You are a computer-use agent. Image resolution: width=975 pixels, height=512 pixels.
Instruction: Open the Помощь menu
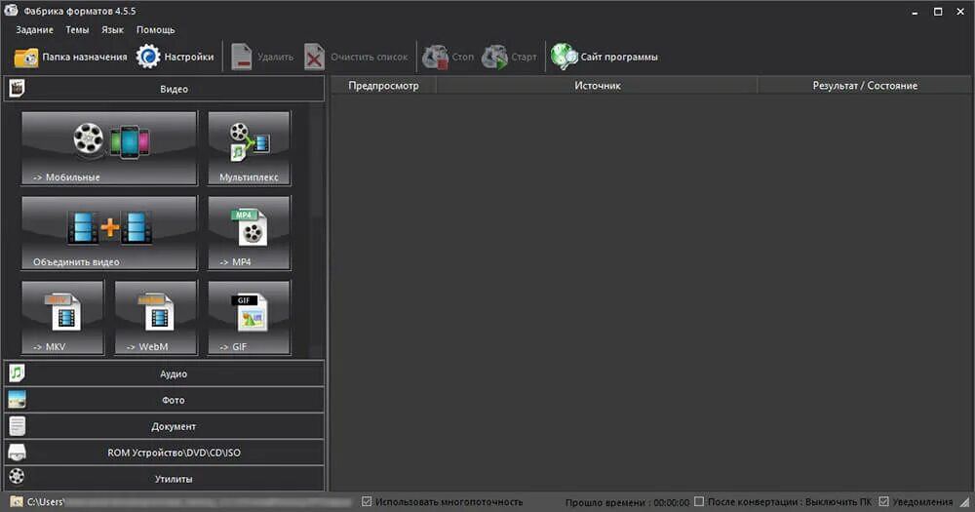pos(155,30)
